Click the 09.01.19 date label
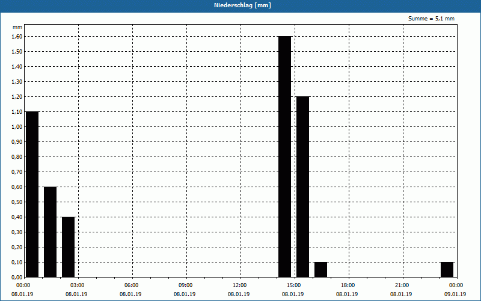Screen dimensions: 481x301 (455, 294)
